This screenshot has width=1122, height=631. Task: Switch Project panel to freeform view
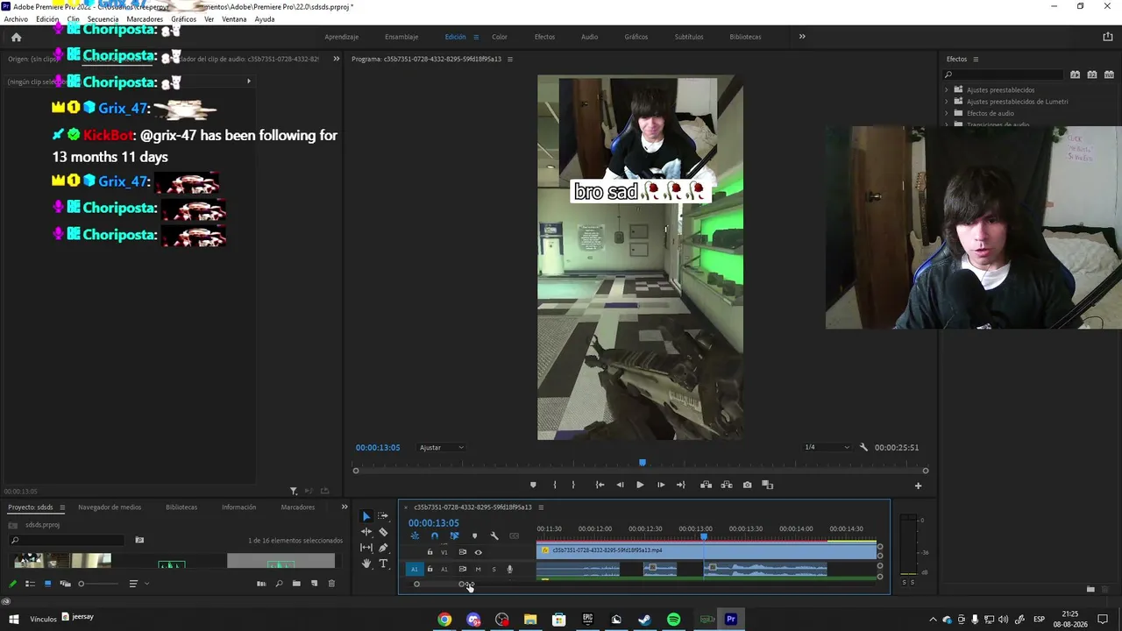[65, 584]
